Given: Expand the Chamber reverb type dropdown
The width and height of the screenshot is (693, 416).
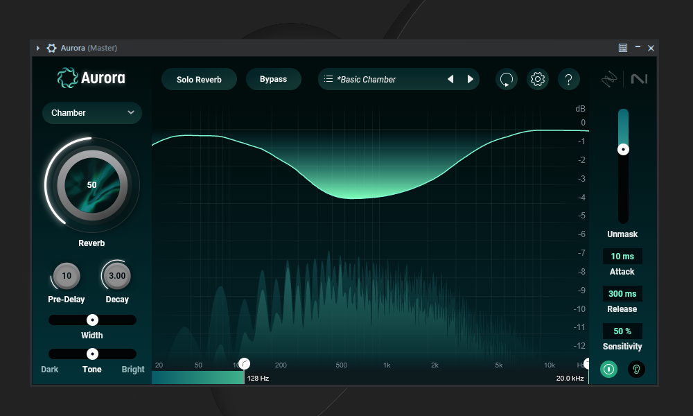Looking at the screenshot, I should (x=92, y=113).
